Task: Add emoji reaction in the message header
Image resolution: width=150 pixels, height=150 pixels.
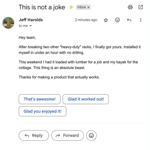Action: pyautogui.click(x=117, y=20)
